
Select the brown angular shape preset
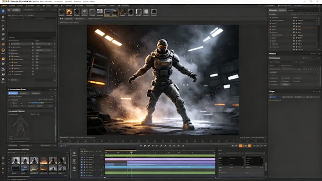click(x=123, y=12)
